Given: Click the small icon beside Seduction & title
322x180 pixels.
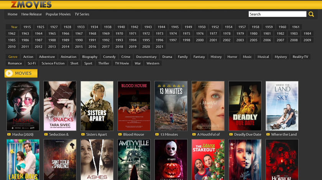Looking at the screenshot, I should 46,134.
